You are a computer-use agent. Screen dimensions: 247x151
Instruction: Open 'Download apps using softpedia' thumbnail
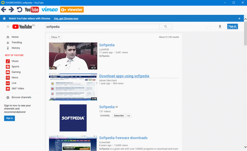[x=73, y=87]
